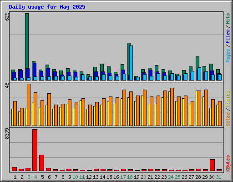This screenshot has height=182, width=233.
Task: Click day label 16 on the x-axis
Action: [116, 177]
